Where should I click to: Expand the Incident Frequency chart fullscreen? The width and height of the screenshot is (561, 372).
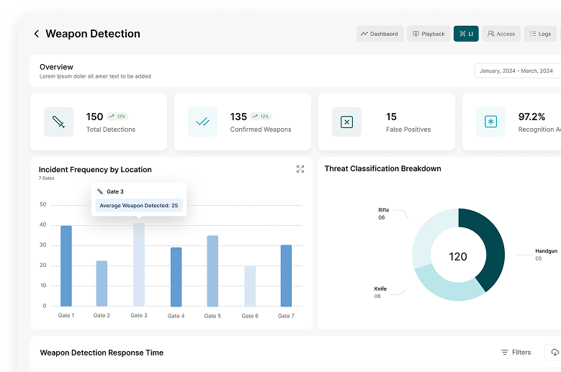(300, 169)
